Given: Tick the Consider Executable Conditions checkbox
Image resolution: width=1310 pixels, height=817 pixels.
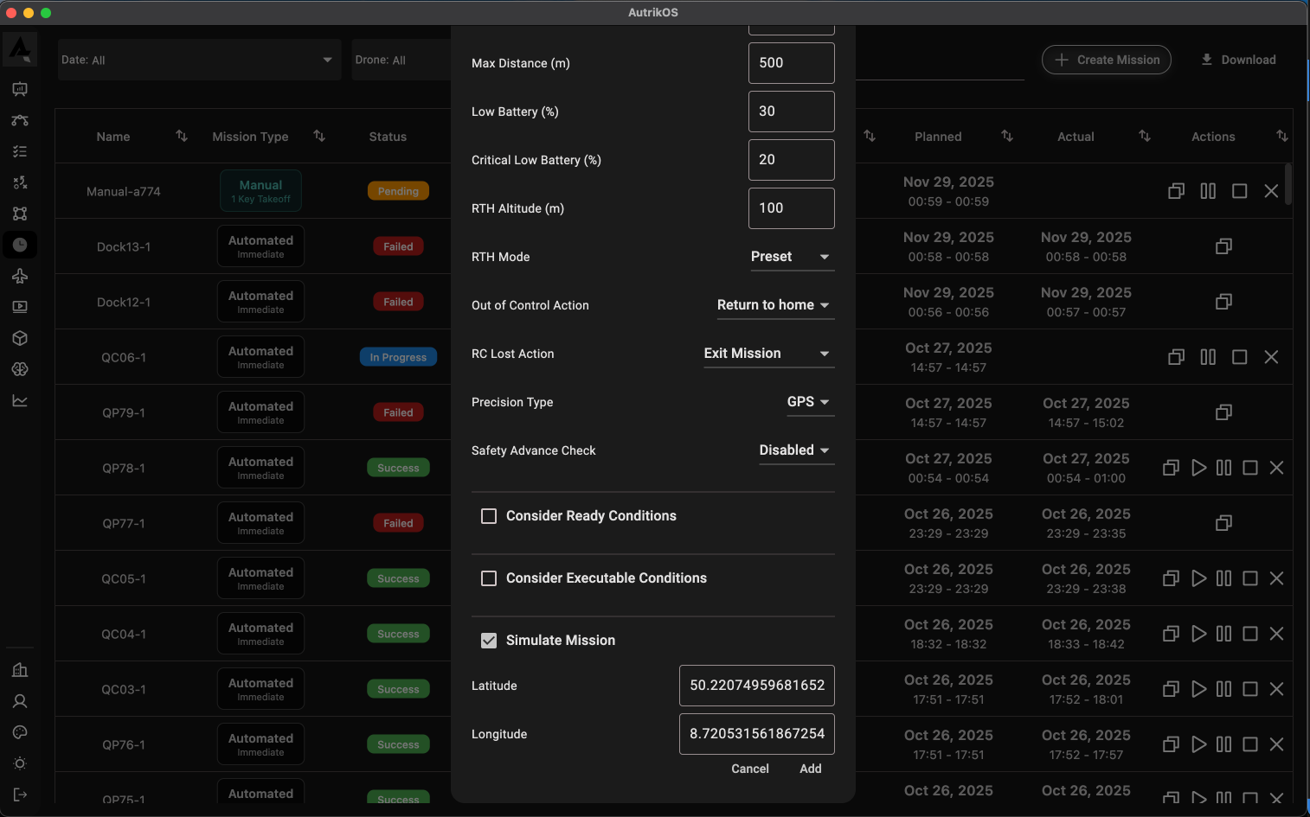Looking at the screenshot, I should [489, 578].
